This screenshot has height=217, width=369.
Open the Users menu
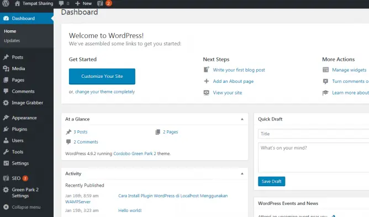pyautogui.click(x=18, y=140)
